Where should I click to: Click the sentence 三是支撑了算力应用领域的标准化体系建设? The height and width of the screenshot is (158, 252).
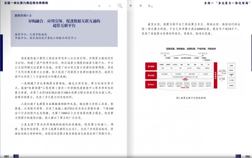click(52, 124)
